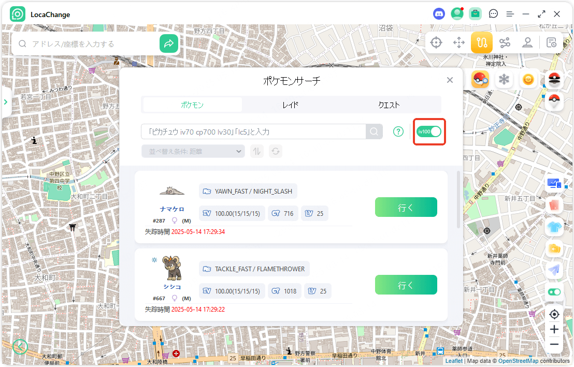Click the green go arrow beside address box

[169, 43]
